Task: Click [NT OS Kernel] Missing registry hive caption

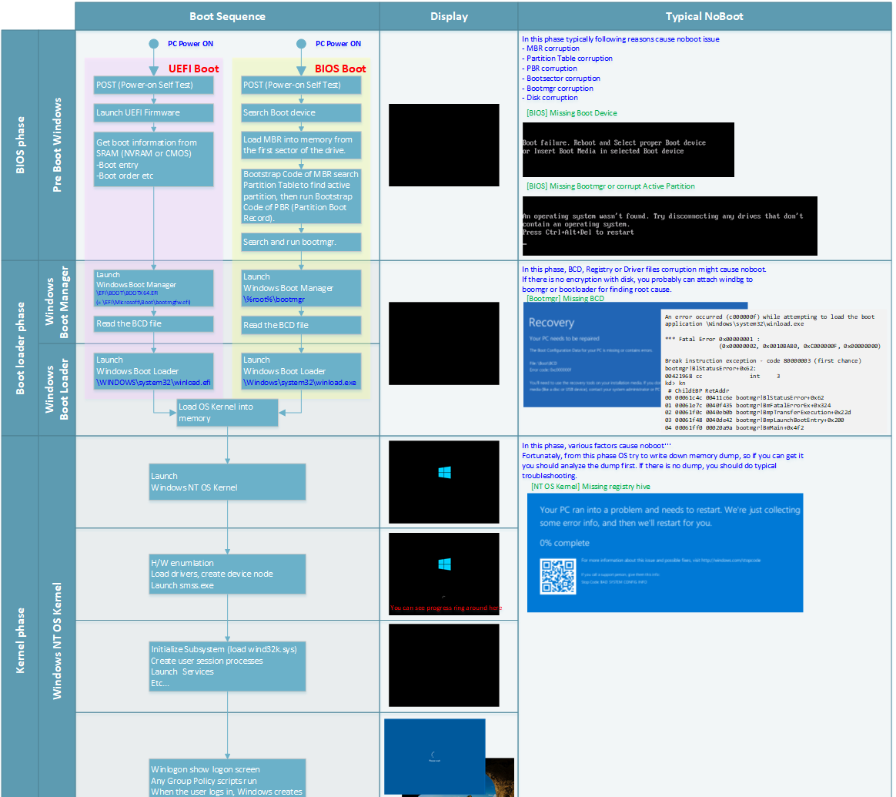Action: [590, 487]
